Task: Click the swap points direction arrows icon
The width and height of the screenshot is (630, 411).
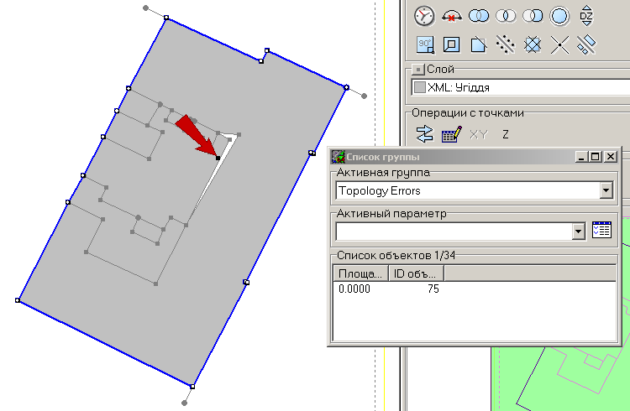Action: [x=425, y=134]
